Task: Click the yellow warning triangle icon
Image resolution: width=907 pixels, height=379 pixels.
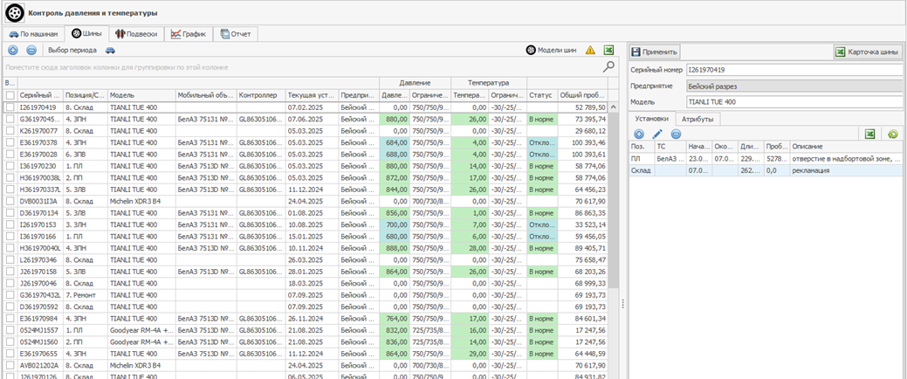Action: tap(590, 51)
